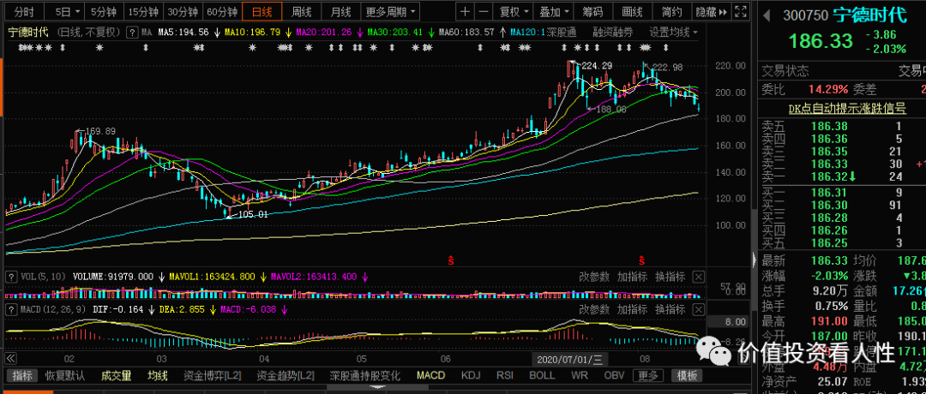Open the 画线 drawing tools
926x394 pixels.
point(633,11)
